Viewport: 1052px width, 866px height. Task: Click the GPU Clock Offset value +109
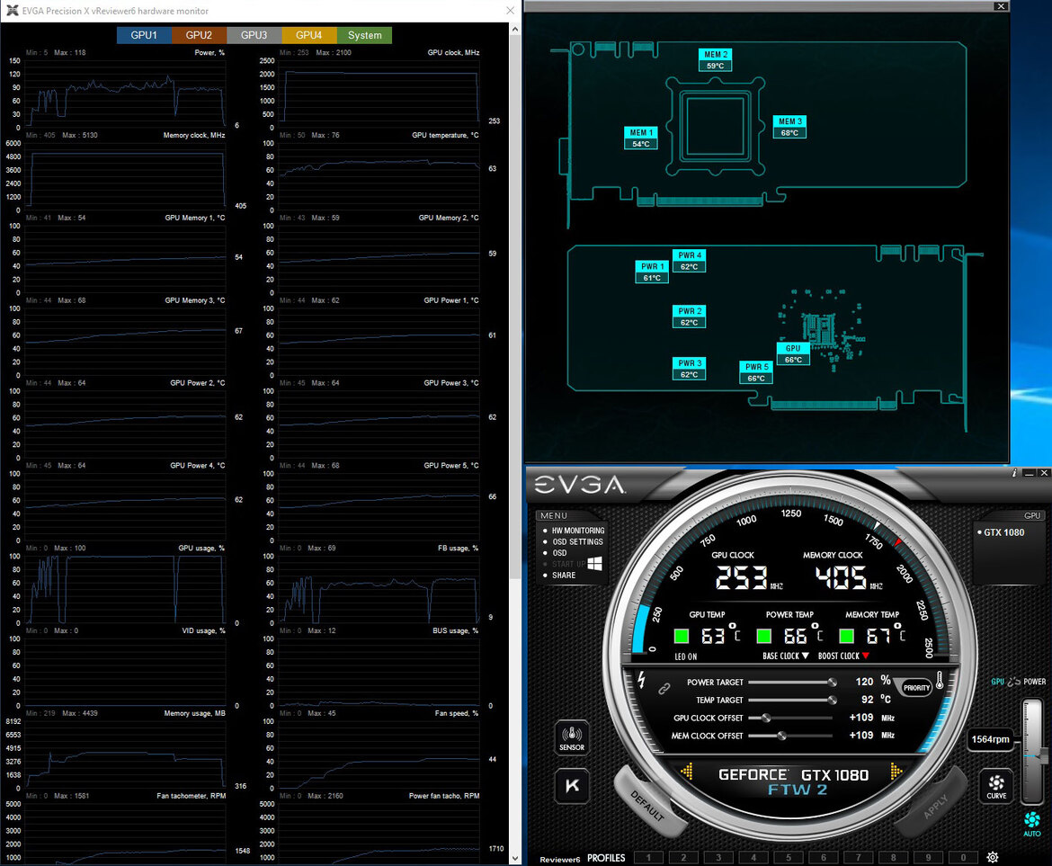point(861,717)
